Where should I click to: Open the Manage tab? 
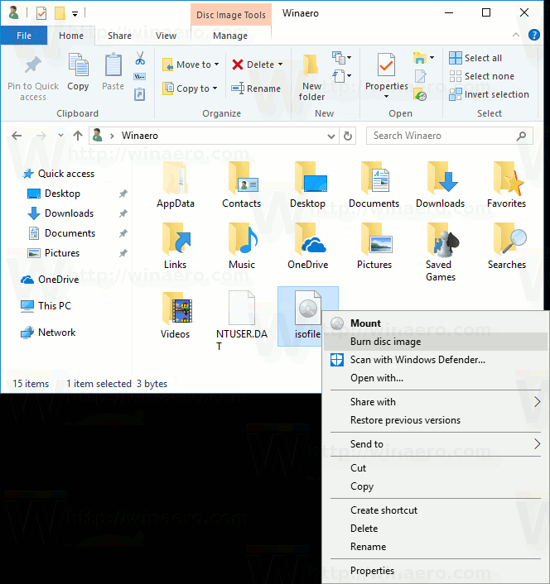point(230,36)
